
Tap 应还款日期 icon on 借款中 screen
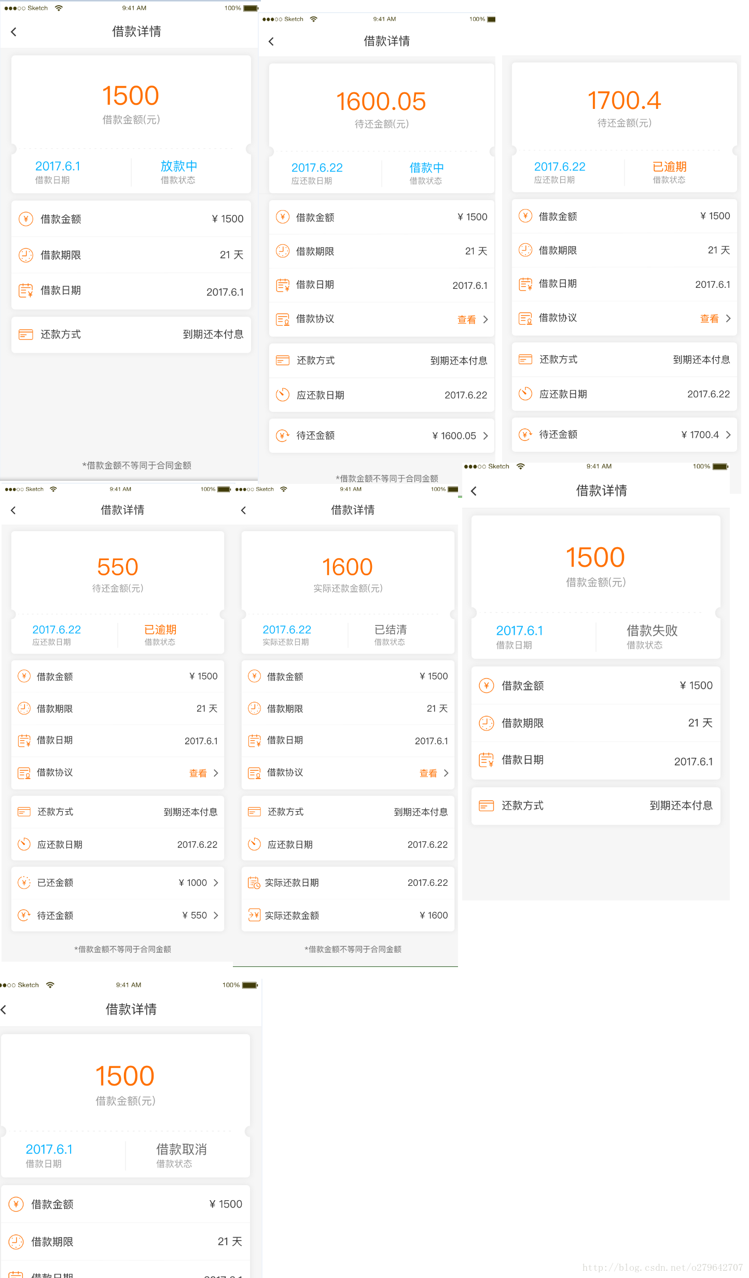[x=283, y=395]
